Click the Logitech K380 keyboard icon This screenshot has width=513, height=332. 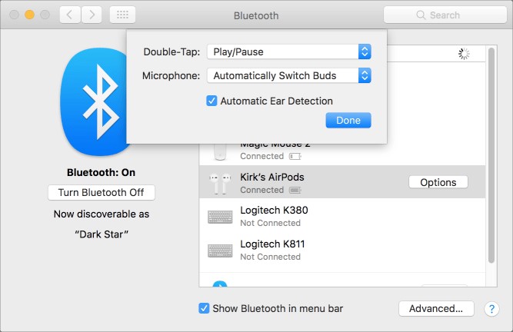(220, 217)
